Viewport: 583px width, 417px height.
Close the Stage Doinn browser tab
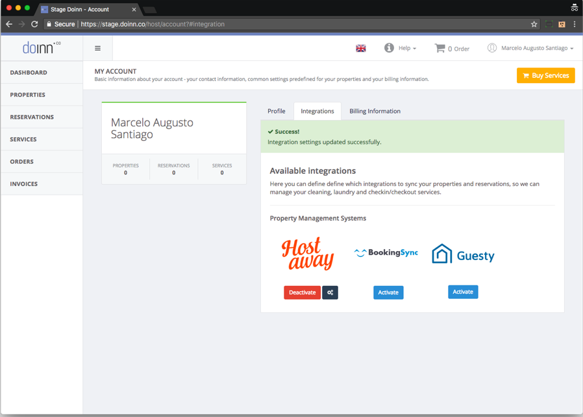134,10
